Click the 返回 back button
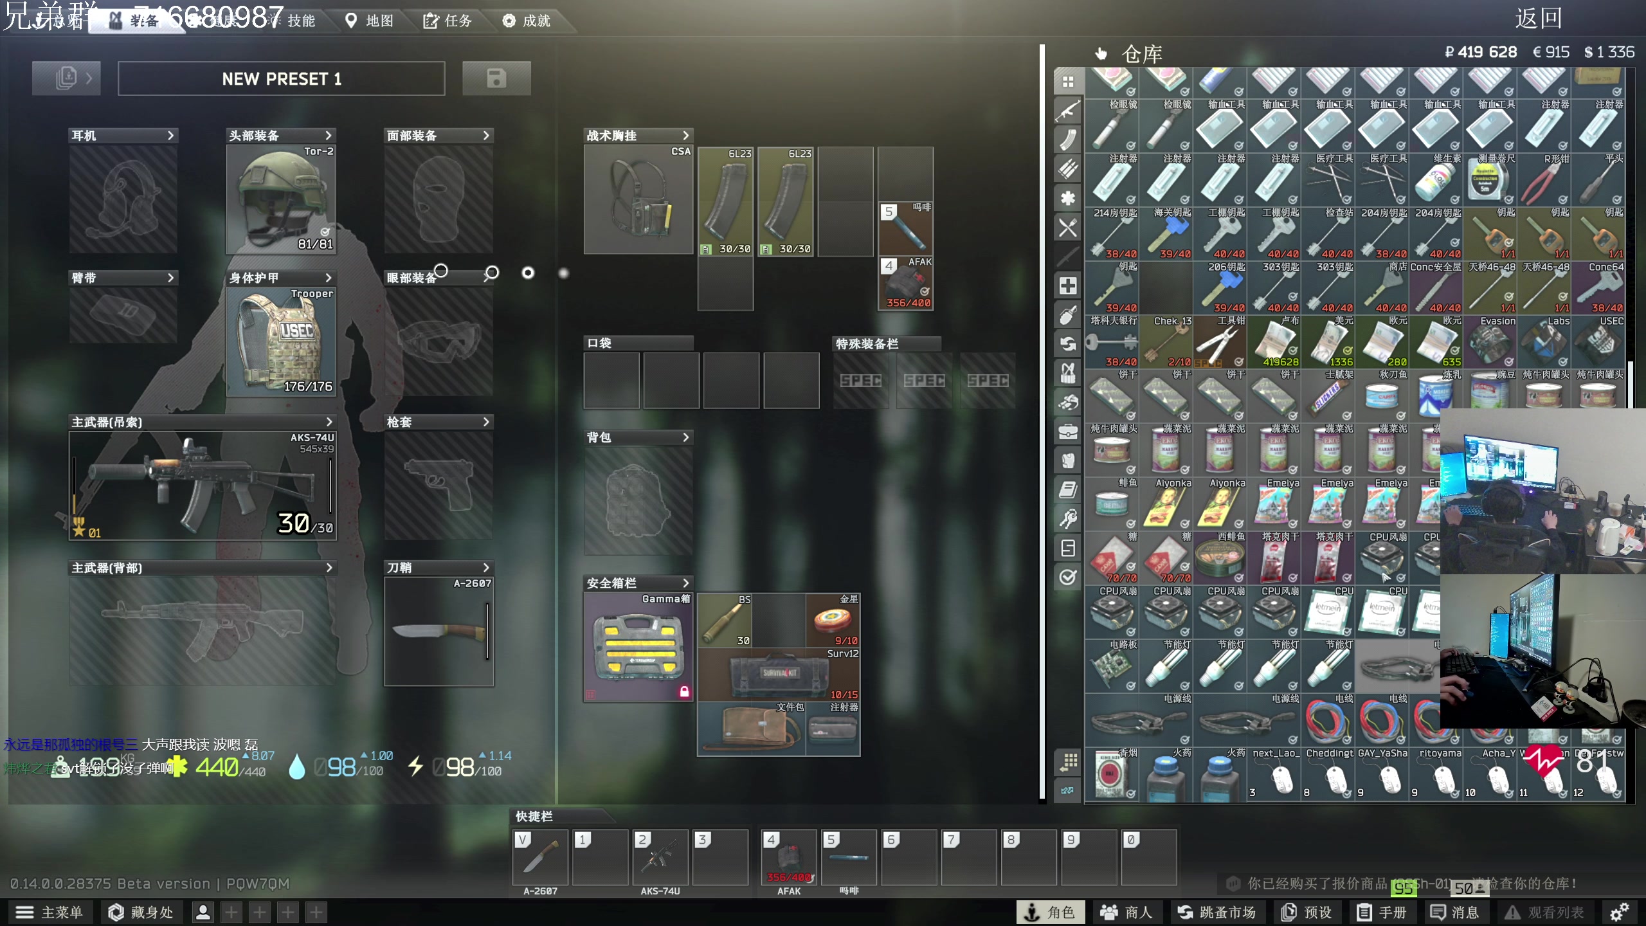Viewport: 1646px width, 926px height. [1538, 18]
